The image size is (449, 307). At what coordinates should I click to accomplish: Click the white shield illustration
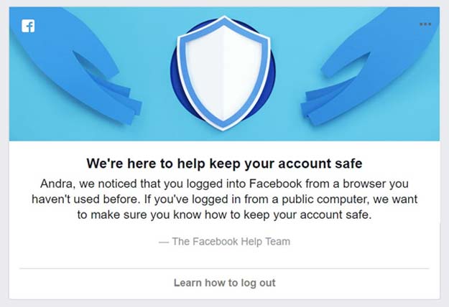pyautogui.click(x=223, y=72)
